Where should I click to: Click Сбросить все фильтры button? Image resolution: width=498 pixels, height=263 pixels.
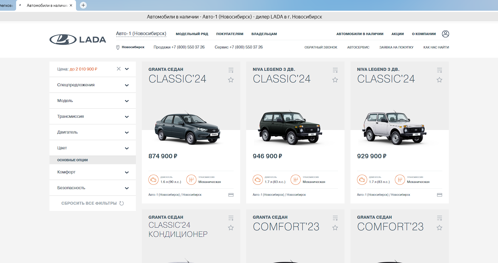click(x=92, y=203)
